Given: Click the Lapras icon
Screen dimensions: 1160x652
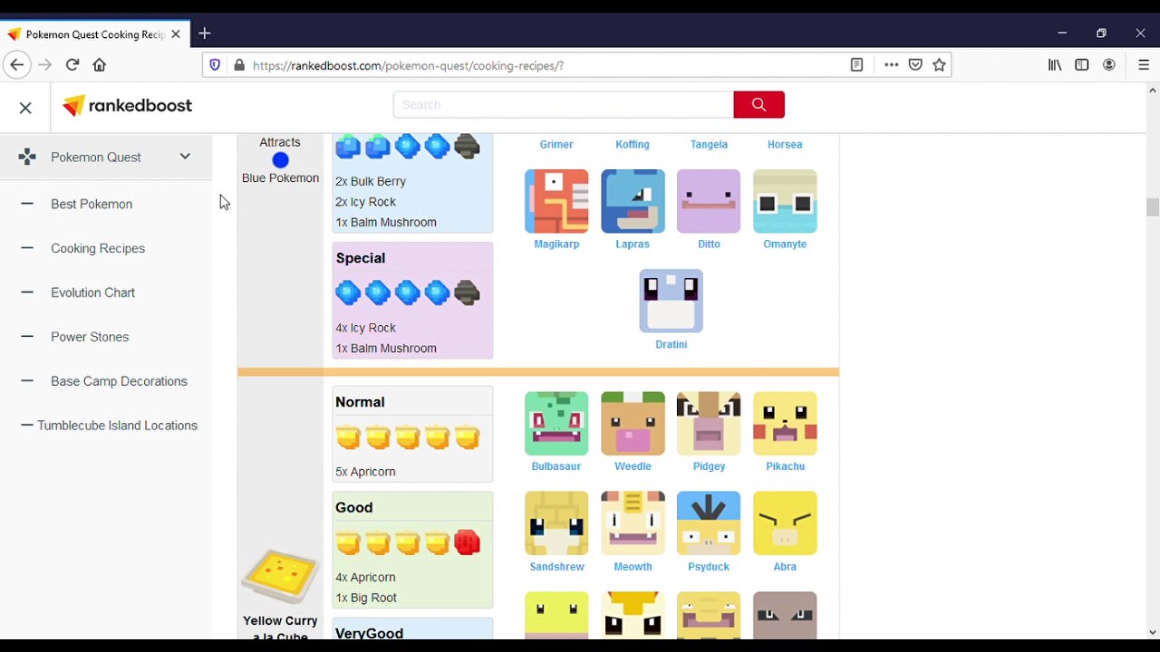Looking at the screenshot, I should [x=633, y=201].
